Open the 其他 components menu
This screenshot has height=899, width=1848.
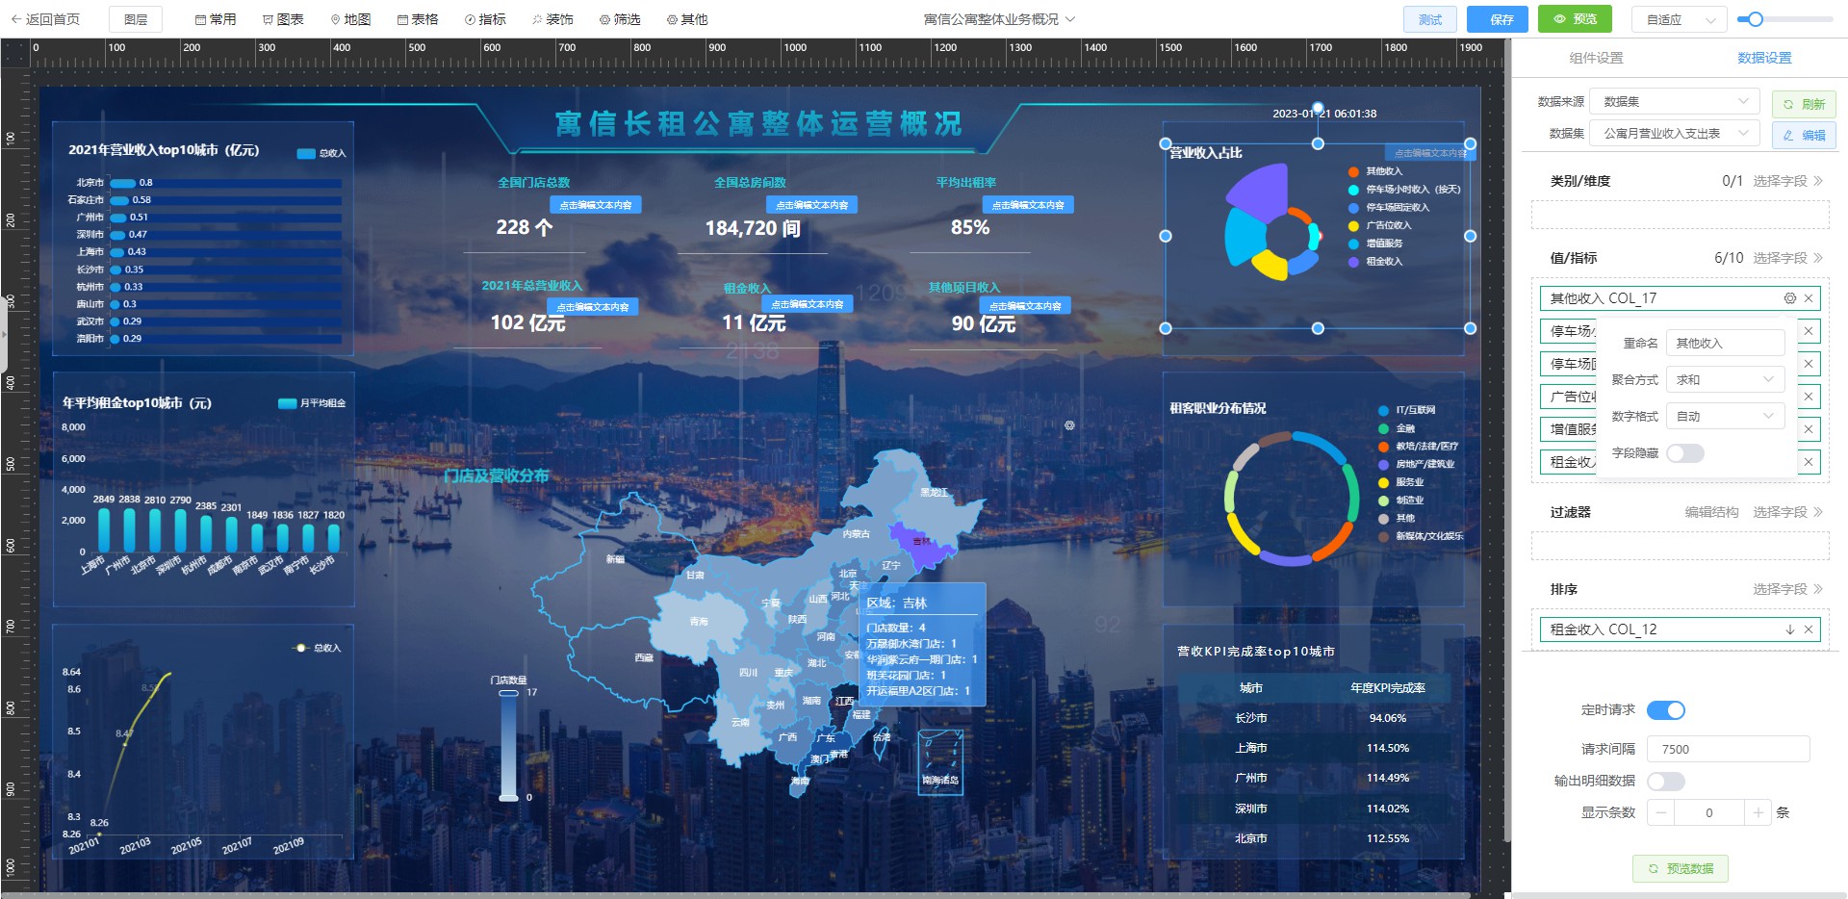[687, 19]
